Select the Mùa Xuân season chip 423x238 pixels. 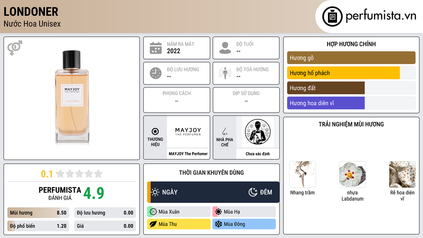coord(179,212)
